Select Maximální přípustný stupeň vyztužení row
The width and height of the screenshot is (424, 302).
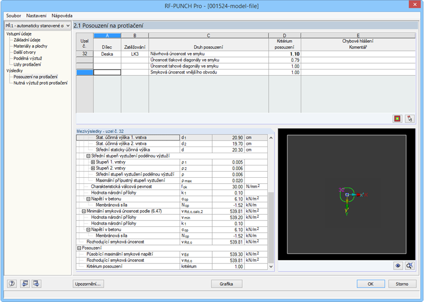click(x=172, y=181)
